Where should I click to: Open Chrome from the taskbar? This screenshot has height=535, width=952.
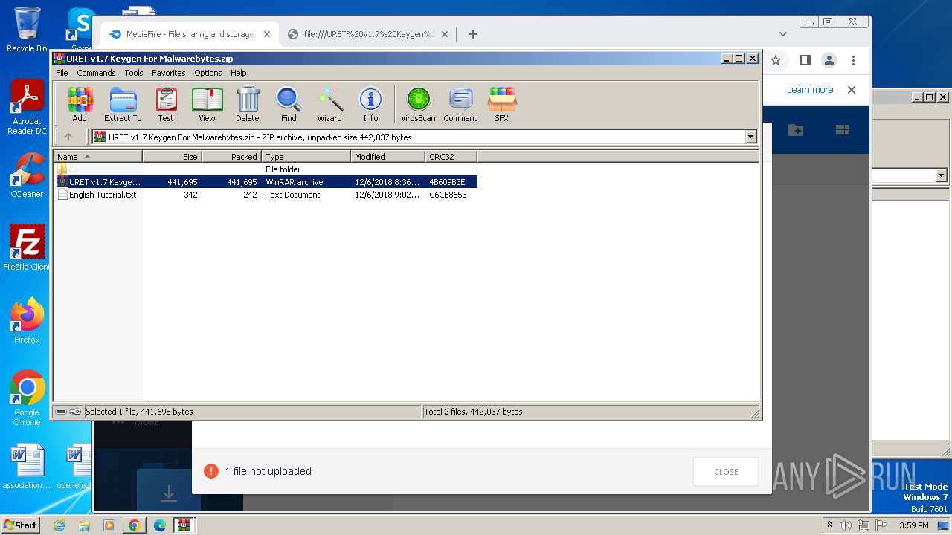pyautogui.click(x=134, y=525)
